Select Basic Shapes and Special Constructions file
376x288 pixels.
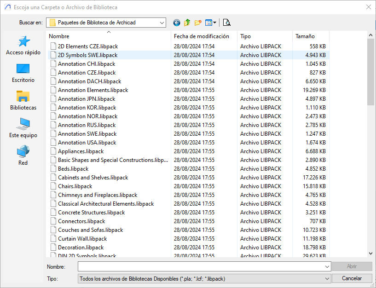[x=113, y=160]
